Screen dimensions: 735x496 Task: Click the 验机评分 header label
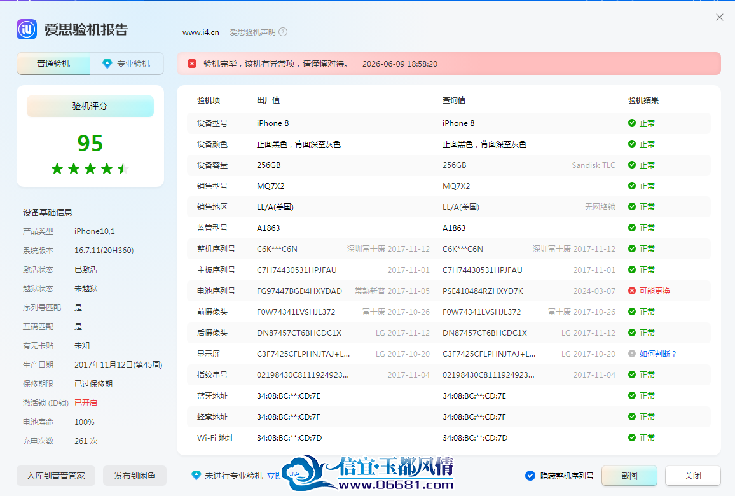tap(90, 106)
